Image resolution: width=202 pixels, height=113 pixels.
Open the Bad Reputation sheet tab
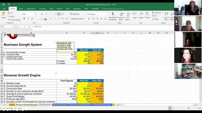[45, 105]
